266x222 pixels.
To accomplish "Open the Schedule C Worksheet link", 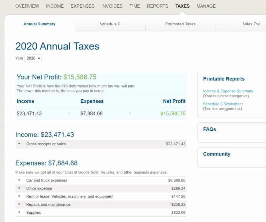I will [223, 104].
